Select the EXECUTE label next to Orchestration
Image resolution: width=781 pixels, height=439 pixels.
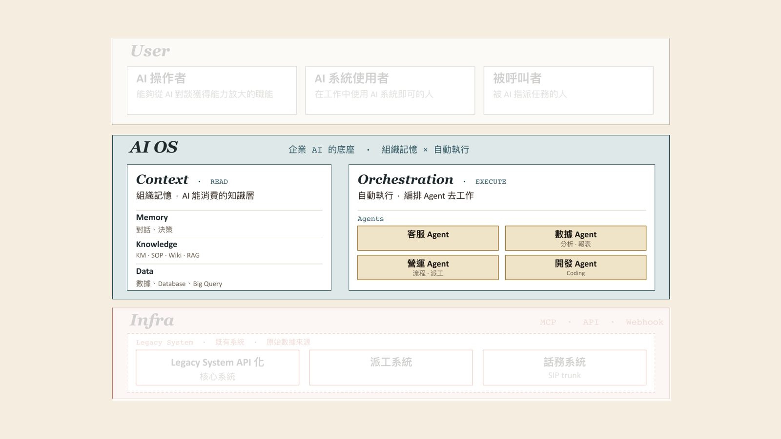click(x=491, y=182)
